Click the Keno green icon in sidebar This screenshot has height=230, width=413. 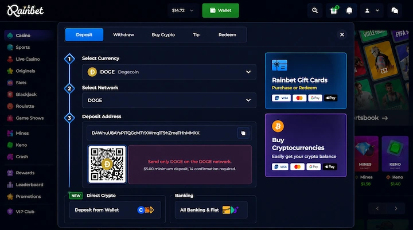10,145
